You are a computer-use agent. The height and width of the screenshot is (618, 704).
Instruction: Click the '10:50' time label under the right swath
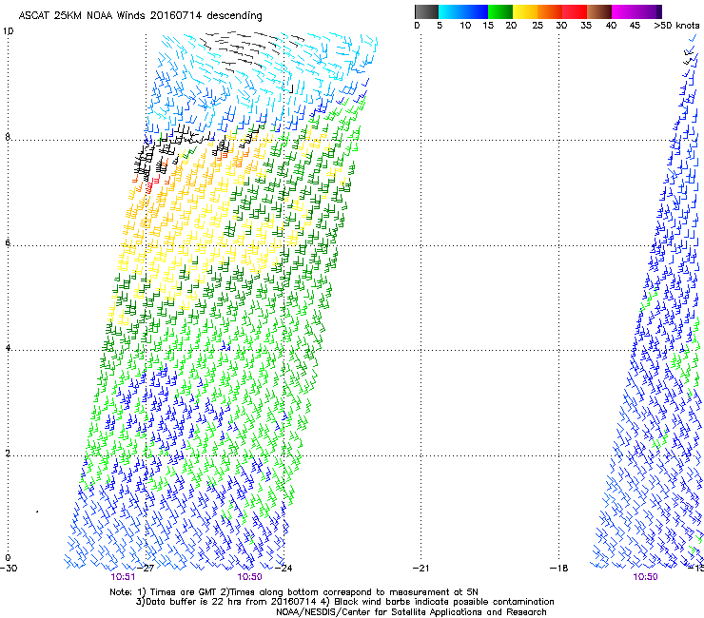[x=645, y=577]
